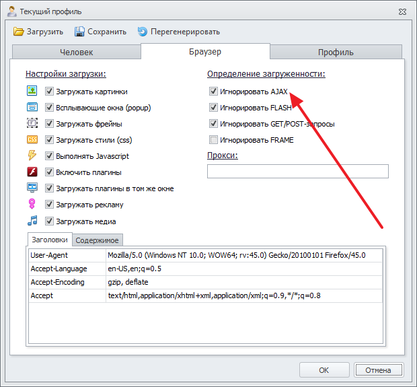
Task: Close the Текущий профиль dialog
Action: click(x=402, y=11)
